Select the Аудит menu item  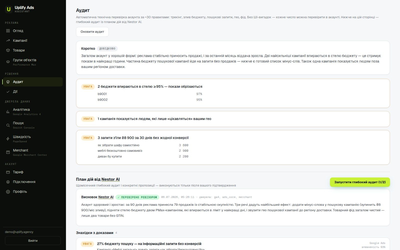pyautogui.click(x=33, y=82)
